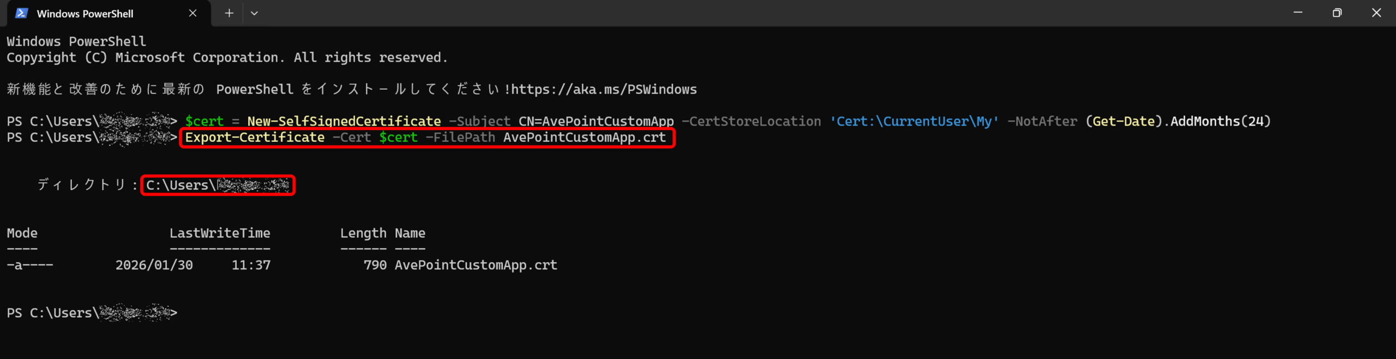This screenshot has height=359, width=1396.
Task: Restore down the terminal window
Action: [x=1337, y=13]
